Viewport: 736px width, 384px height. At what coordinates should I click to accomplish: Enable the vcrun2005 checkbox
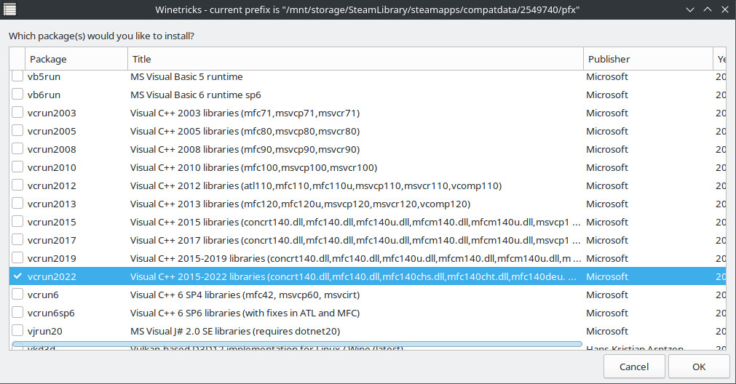(x=17, y=131)
